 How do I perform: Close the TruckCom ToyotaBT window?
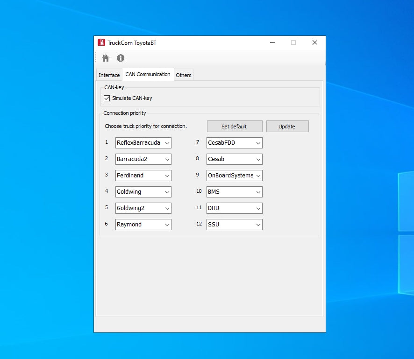(x=314, y=42)
